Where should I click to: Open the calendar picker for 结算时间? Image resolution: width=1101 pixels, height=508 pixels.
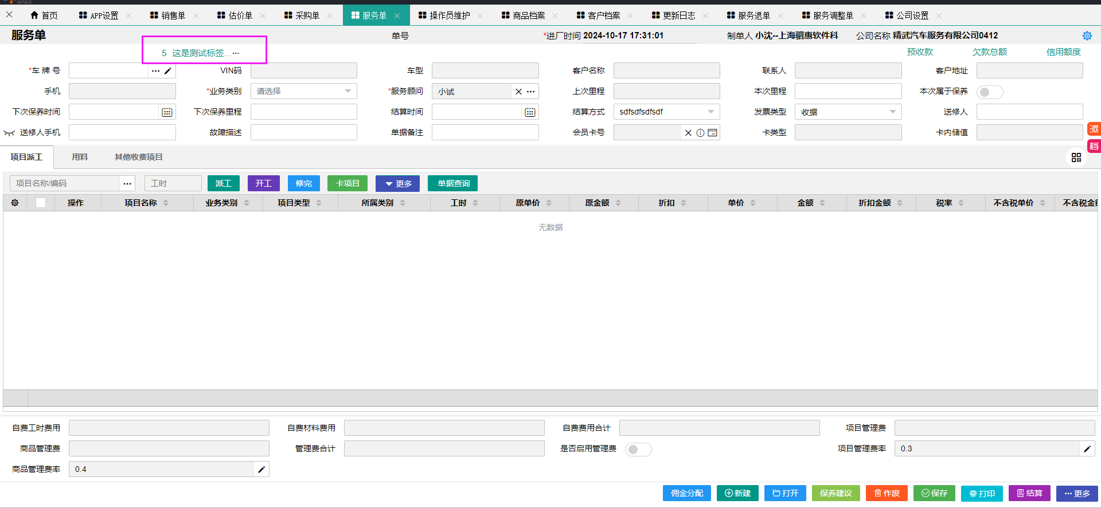530,112
